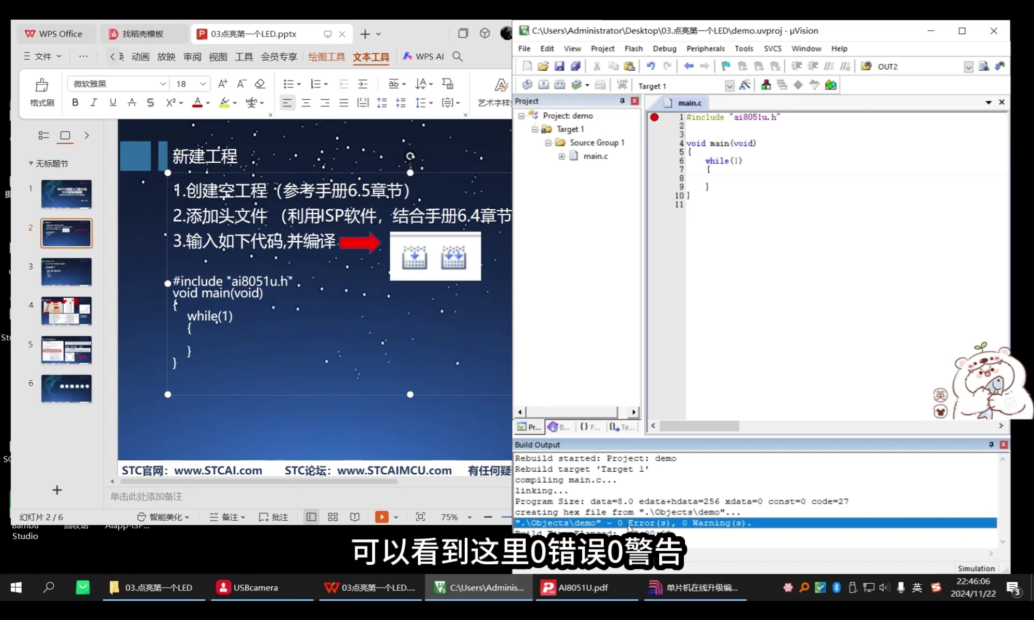Image resolution: width=1034 pixels, height=620 pixels.
Task: Toggle bold formatting in WPS
Action: (75, 103)
